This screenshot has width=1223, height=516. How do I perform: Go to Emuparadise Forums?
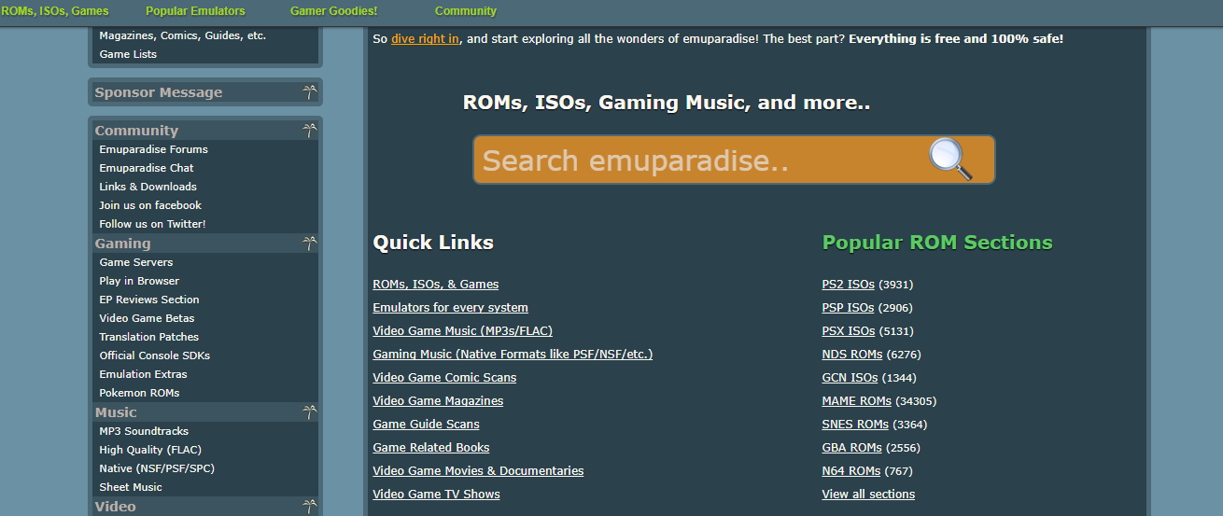pyautogui.click(x=154, y=149)
